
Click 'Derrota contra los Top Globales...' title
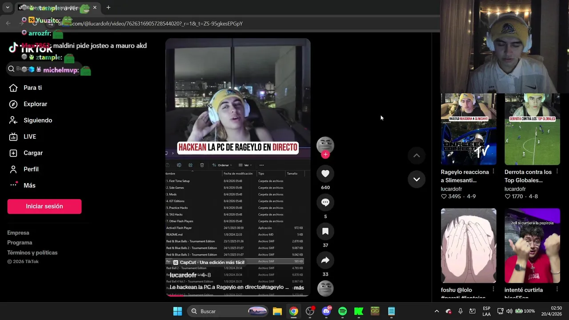tap(528, 176)
